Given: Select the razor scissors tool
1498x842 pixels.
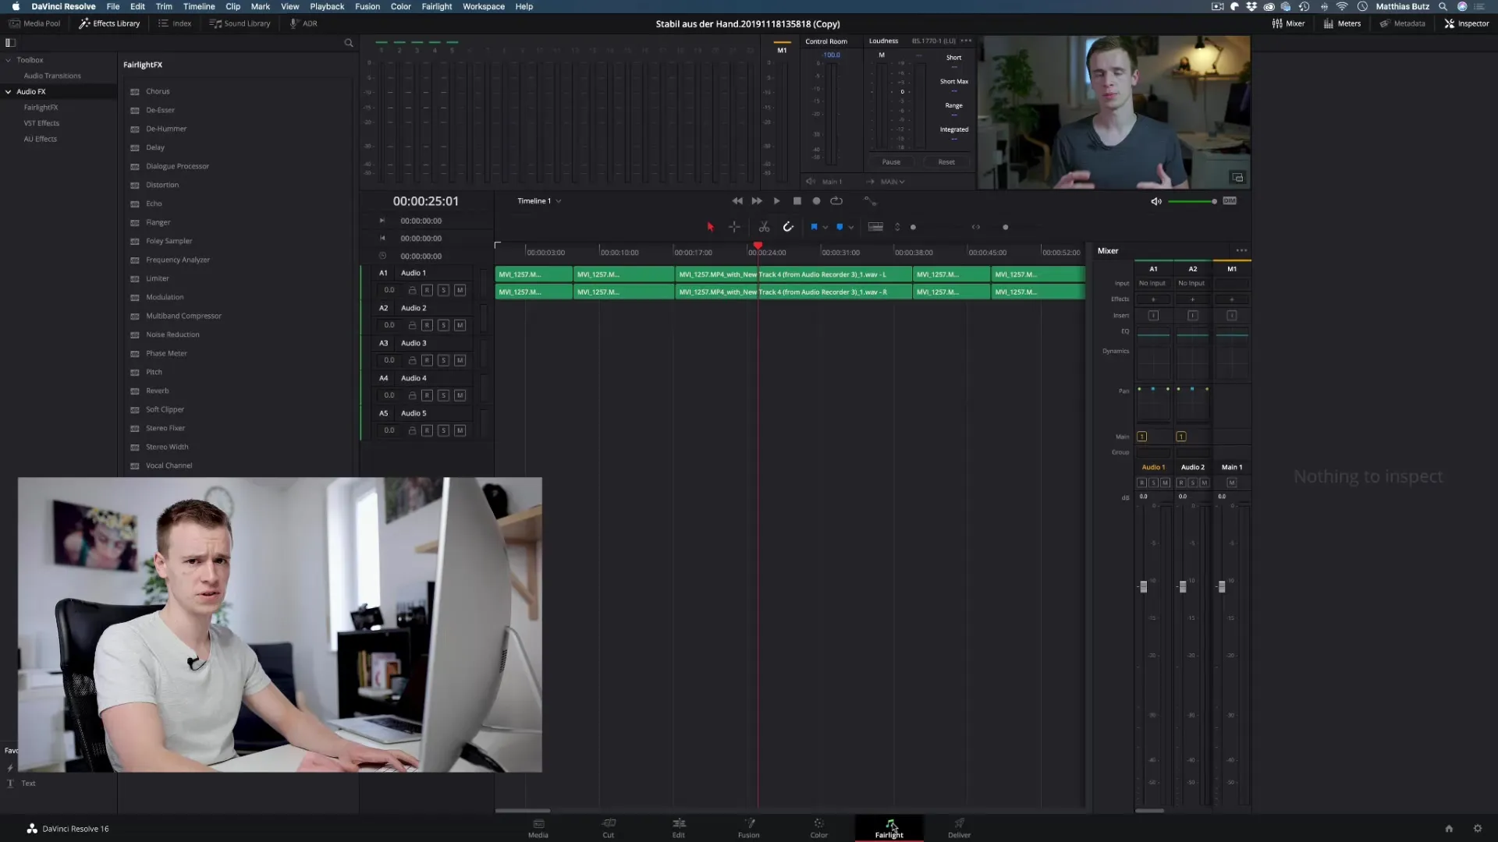Looking at the screenshot, I should pyautogui.click(x=764, y=227).
